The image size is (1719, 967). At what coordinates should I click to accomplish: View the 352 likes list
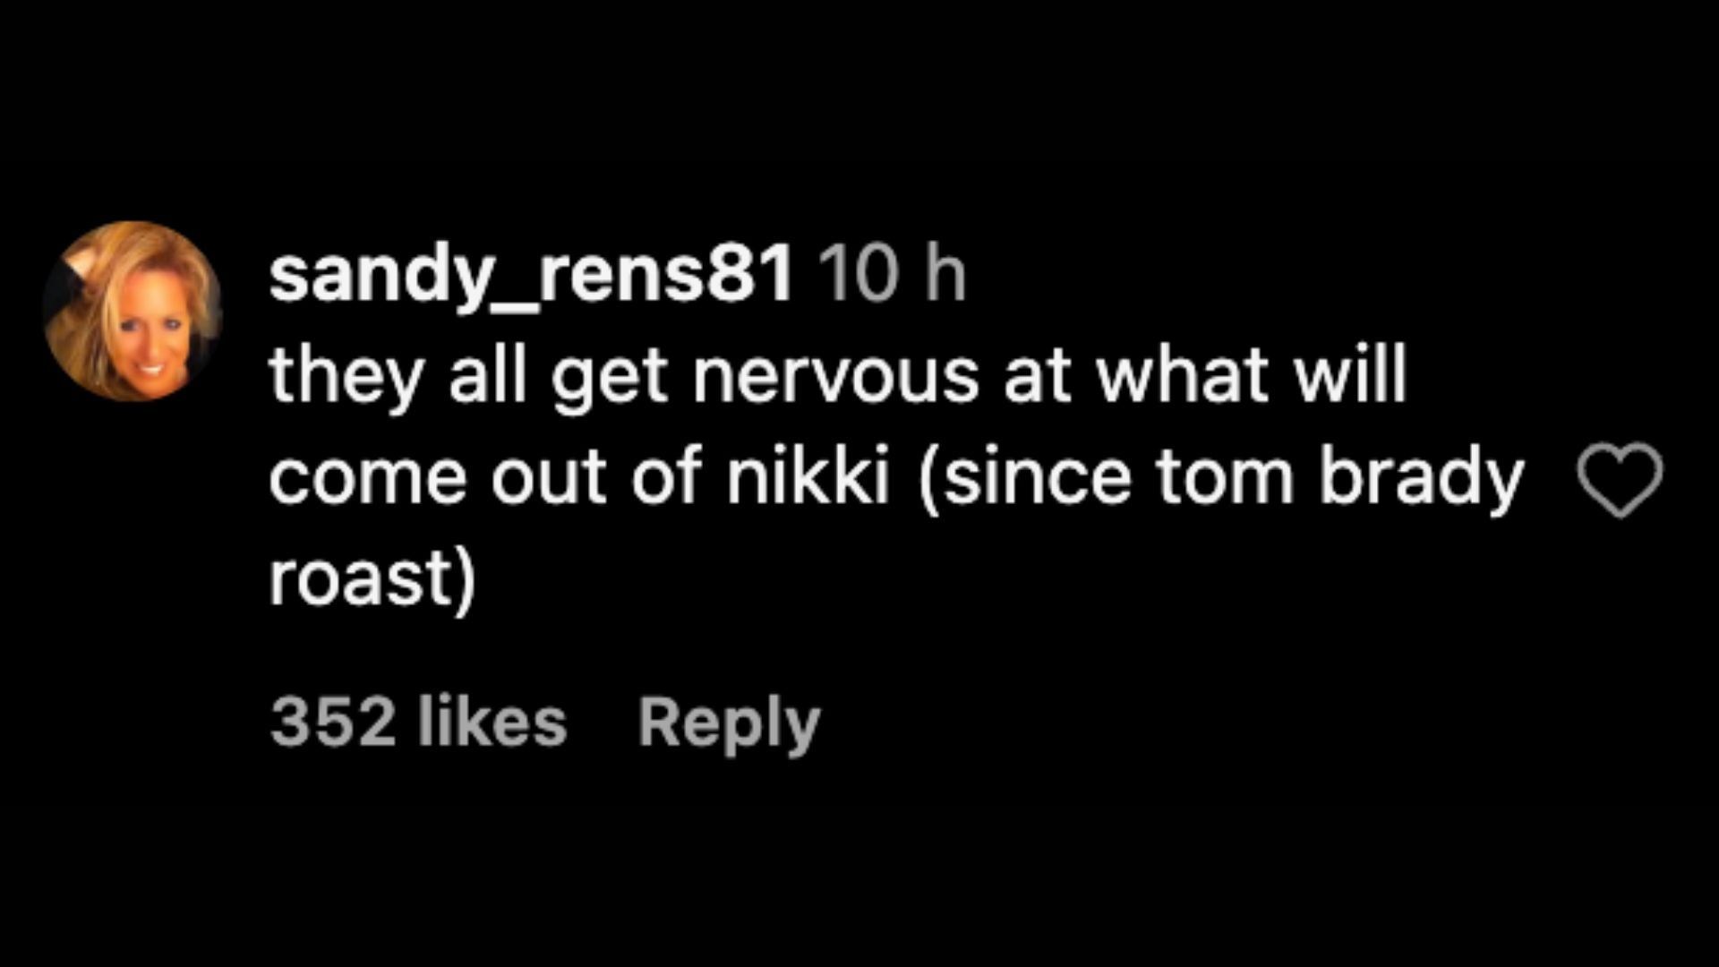[x=418, y=723]
